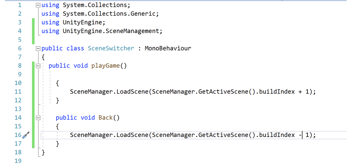Collapse the playGame method outline

pyautogui.click(x=38, y=66)
